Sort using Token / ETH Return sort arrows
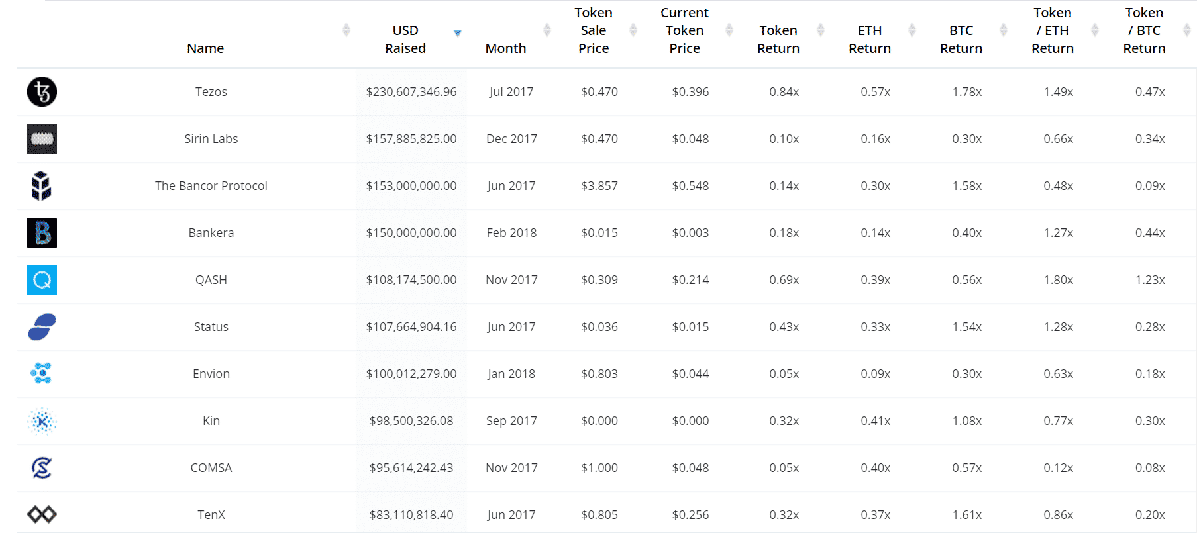 point(1095,30)
